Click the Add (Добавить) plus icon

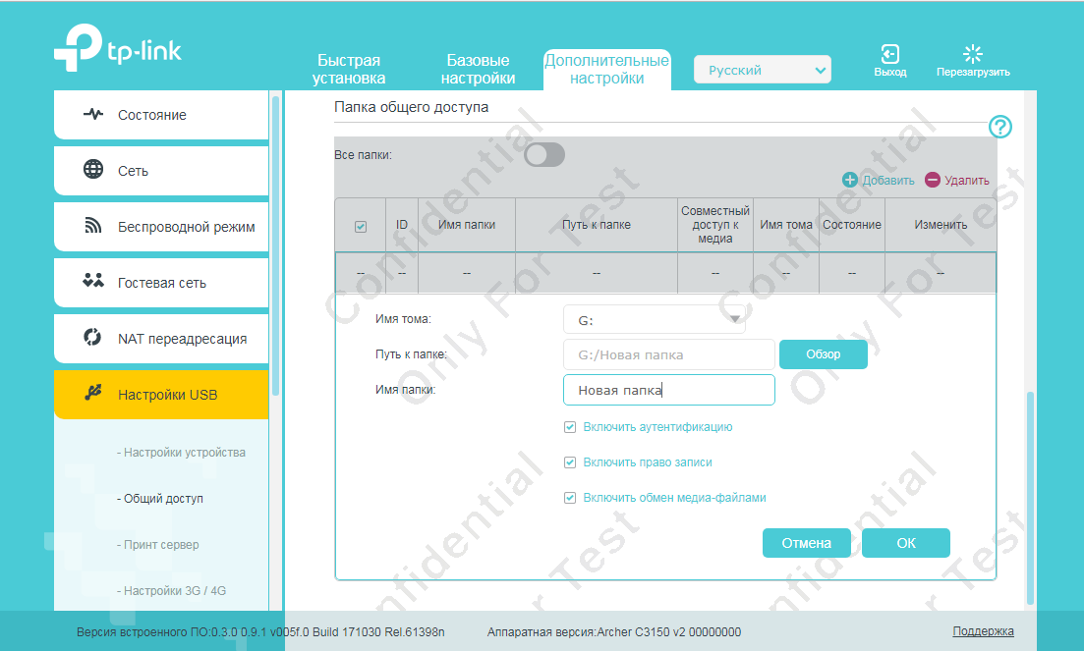point(850,180)
